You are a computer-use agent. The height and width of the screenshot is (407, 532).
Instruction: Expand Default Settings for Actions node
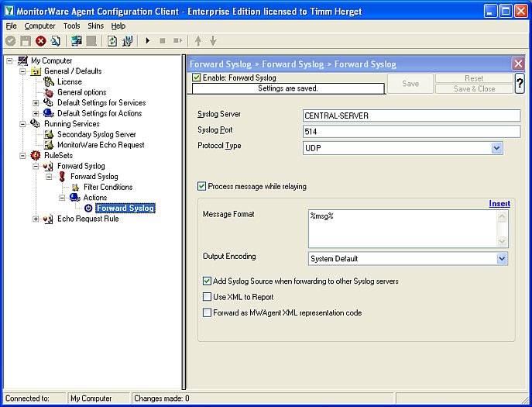pyautogui.click(x=36, y=113)
